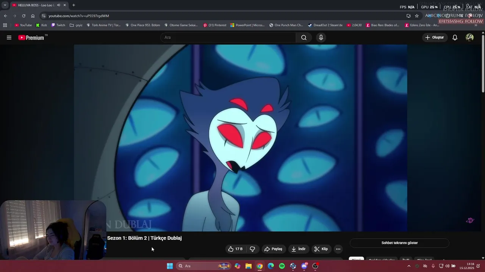Like the video with 17 B thumbs-up
Image resolution: width=485 pixels, height=272 pixels.
[235, 249]
